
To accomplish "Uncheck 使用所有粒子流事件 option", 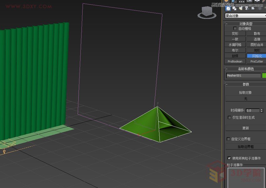I will (229, 158).
